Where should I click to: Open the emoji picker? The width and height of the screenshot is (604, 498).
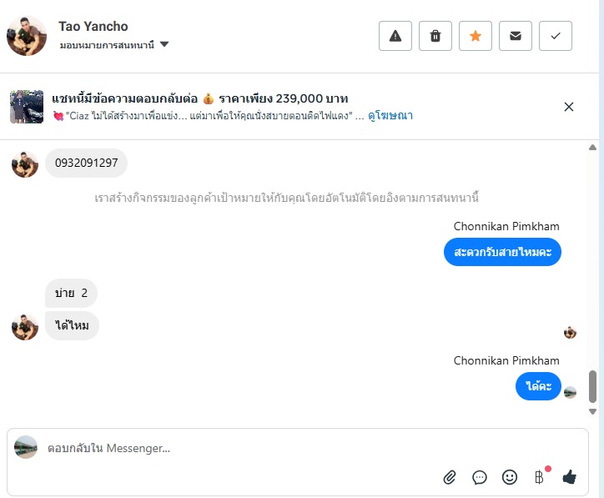pyautogui.click(x=510, y=477)
